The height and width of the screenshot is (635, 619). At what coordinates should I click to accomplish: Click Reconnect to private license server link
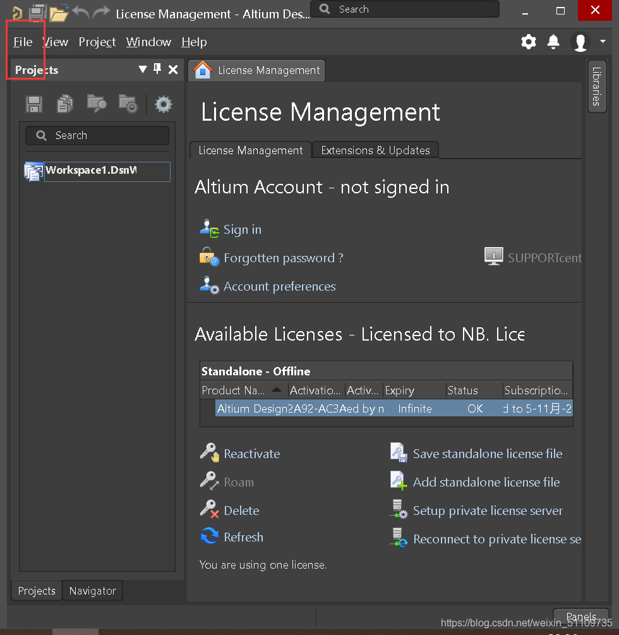click(x=497, y=540)
